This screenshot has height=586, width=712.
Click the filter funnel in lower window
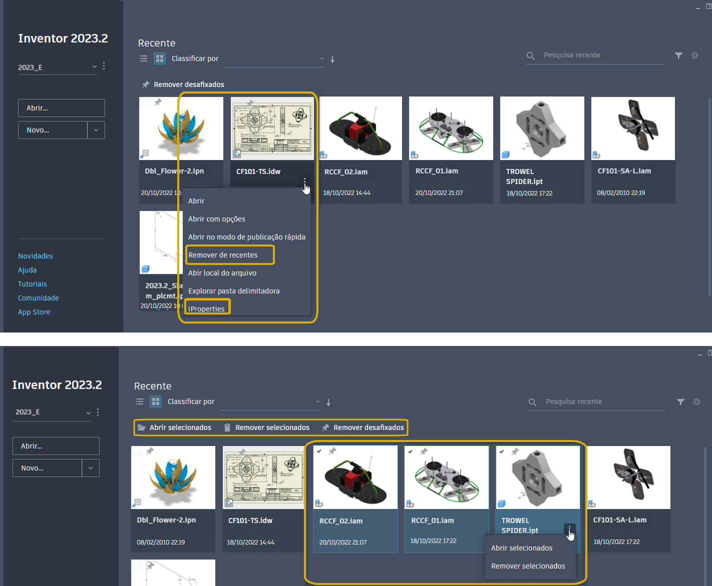click(x=680, y=402)
